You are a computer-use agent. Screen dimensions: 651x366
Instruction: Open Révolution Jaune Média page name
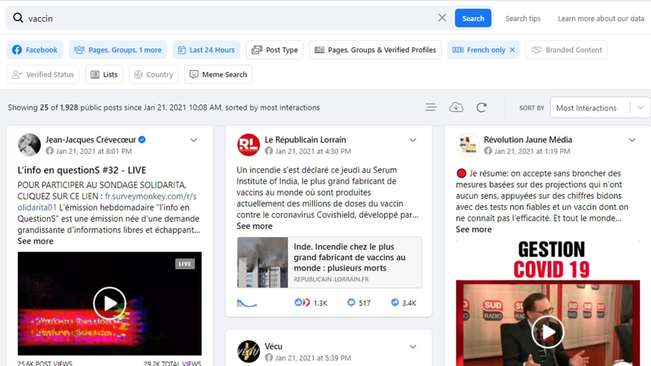pyautogui.click(x=528, y=139)
